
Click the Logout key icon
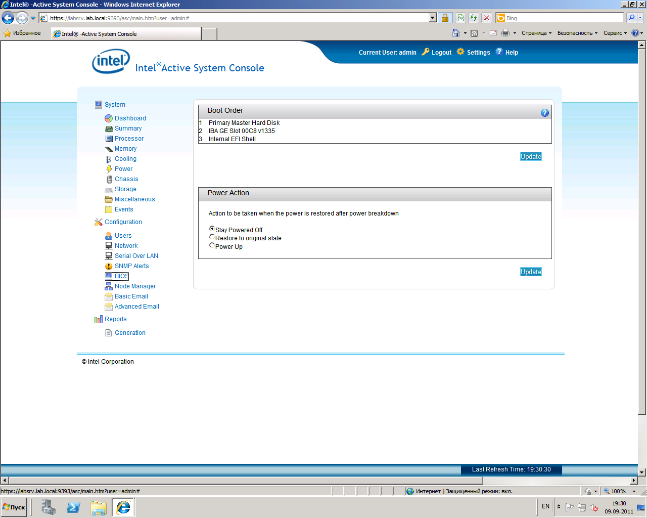pyautogui.click(x=426, y=52)
